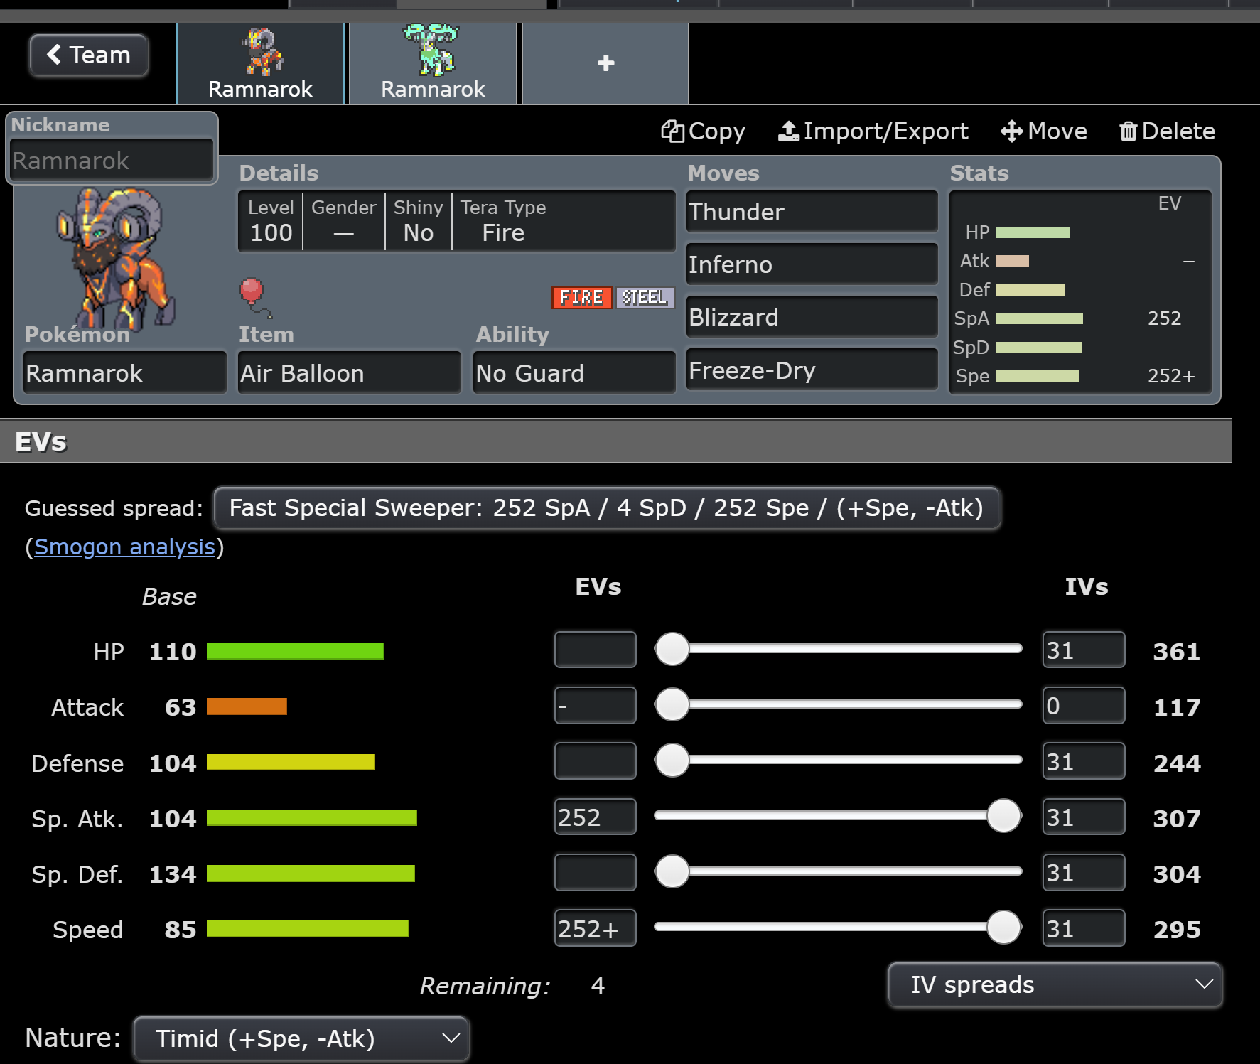Click the HP IV input box
Screen dimensions: 1260x1064
pyautogui.click(x=1084, y=650)
